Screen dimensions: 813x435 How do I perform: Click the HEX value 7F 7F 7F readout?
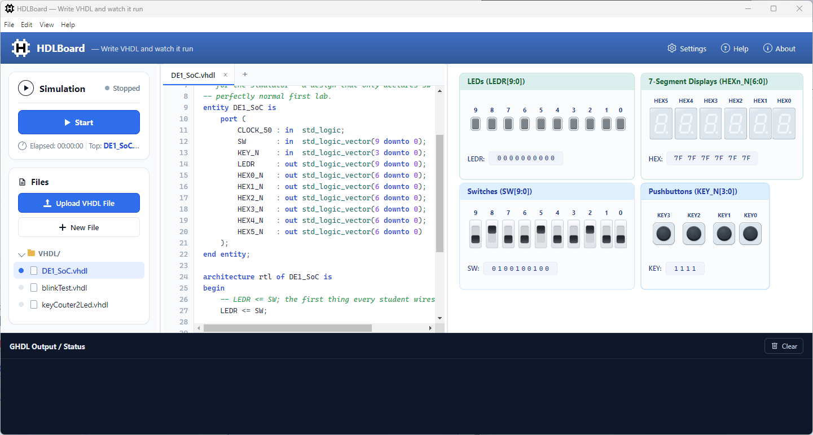[712, 159]
